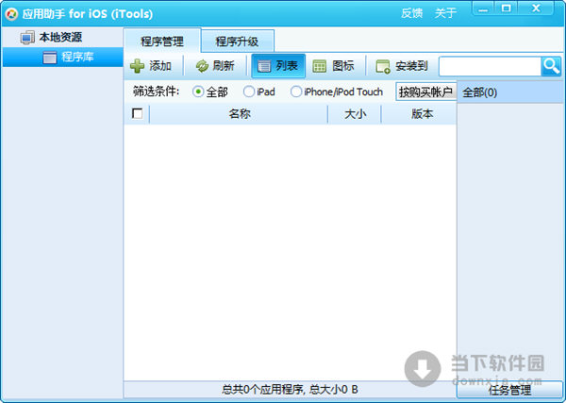Click the 安装到 install button

pyautogui.click(x=402, y=66)
